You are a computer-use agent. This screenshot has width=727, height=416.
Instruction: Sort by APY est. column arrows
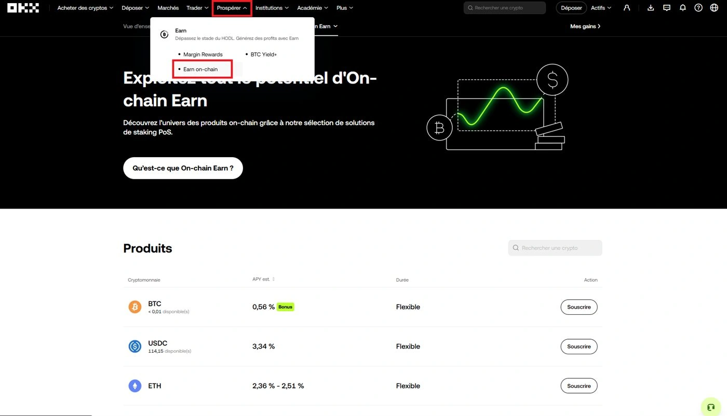(x=273, y=279)
